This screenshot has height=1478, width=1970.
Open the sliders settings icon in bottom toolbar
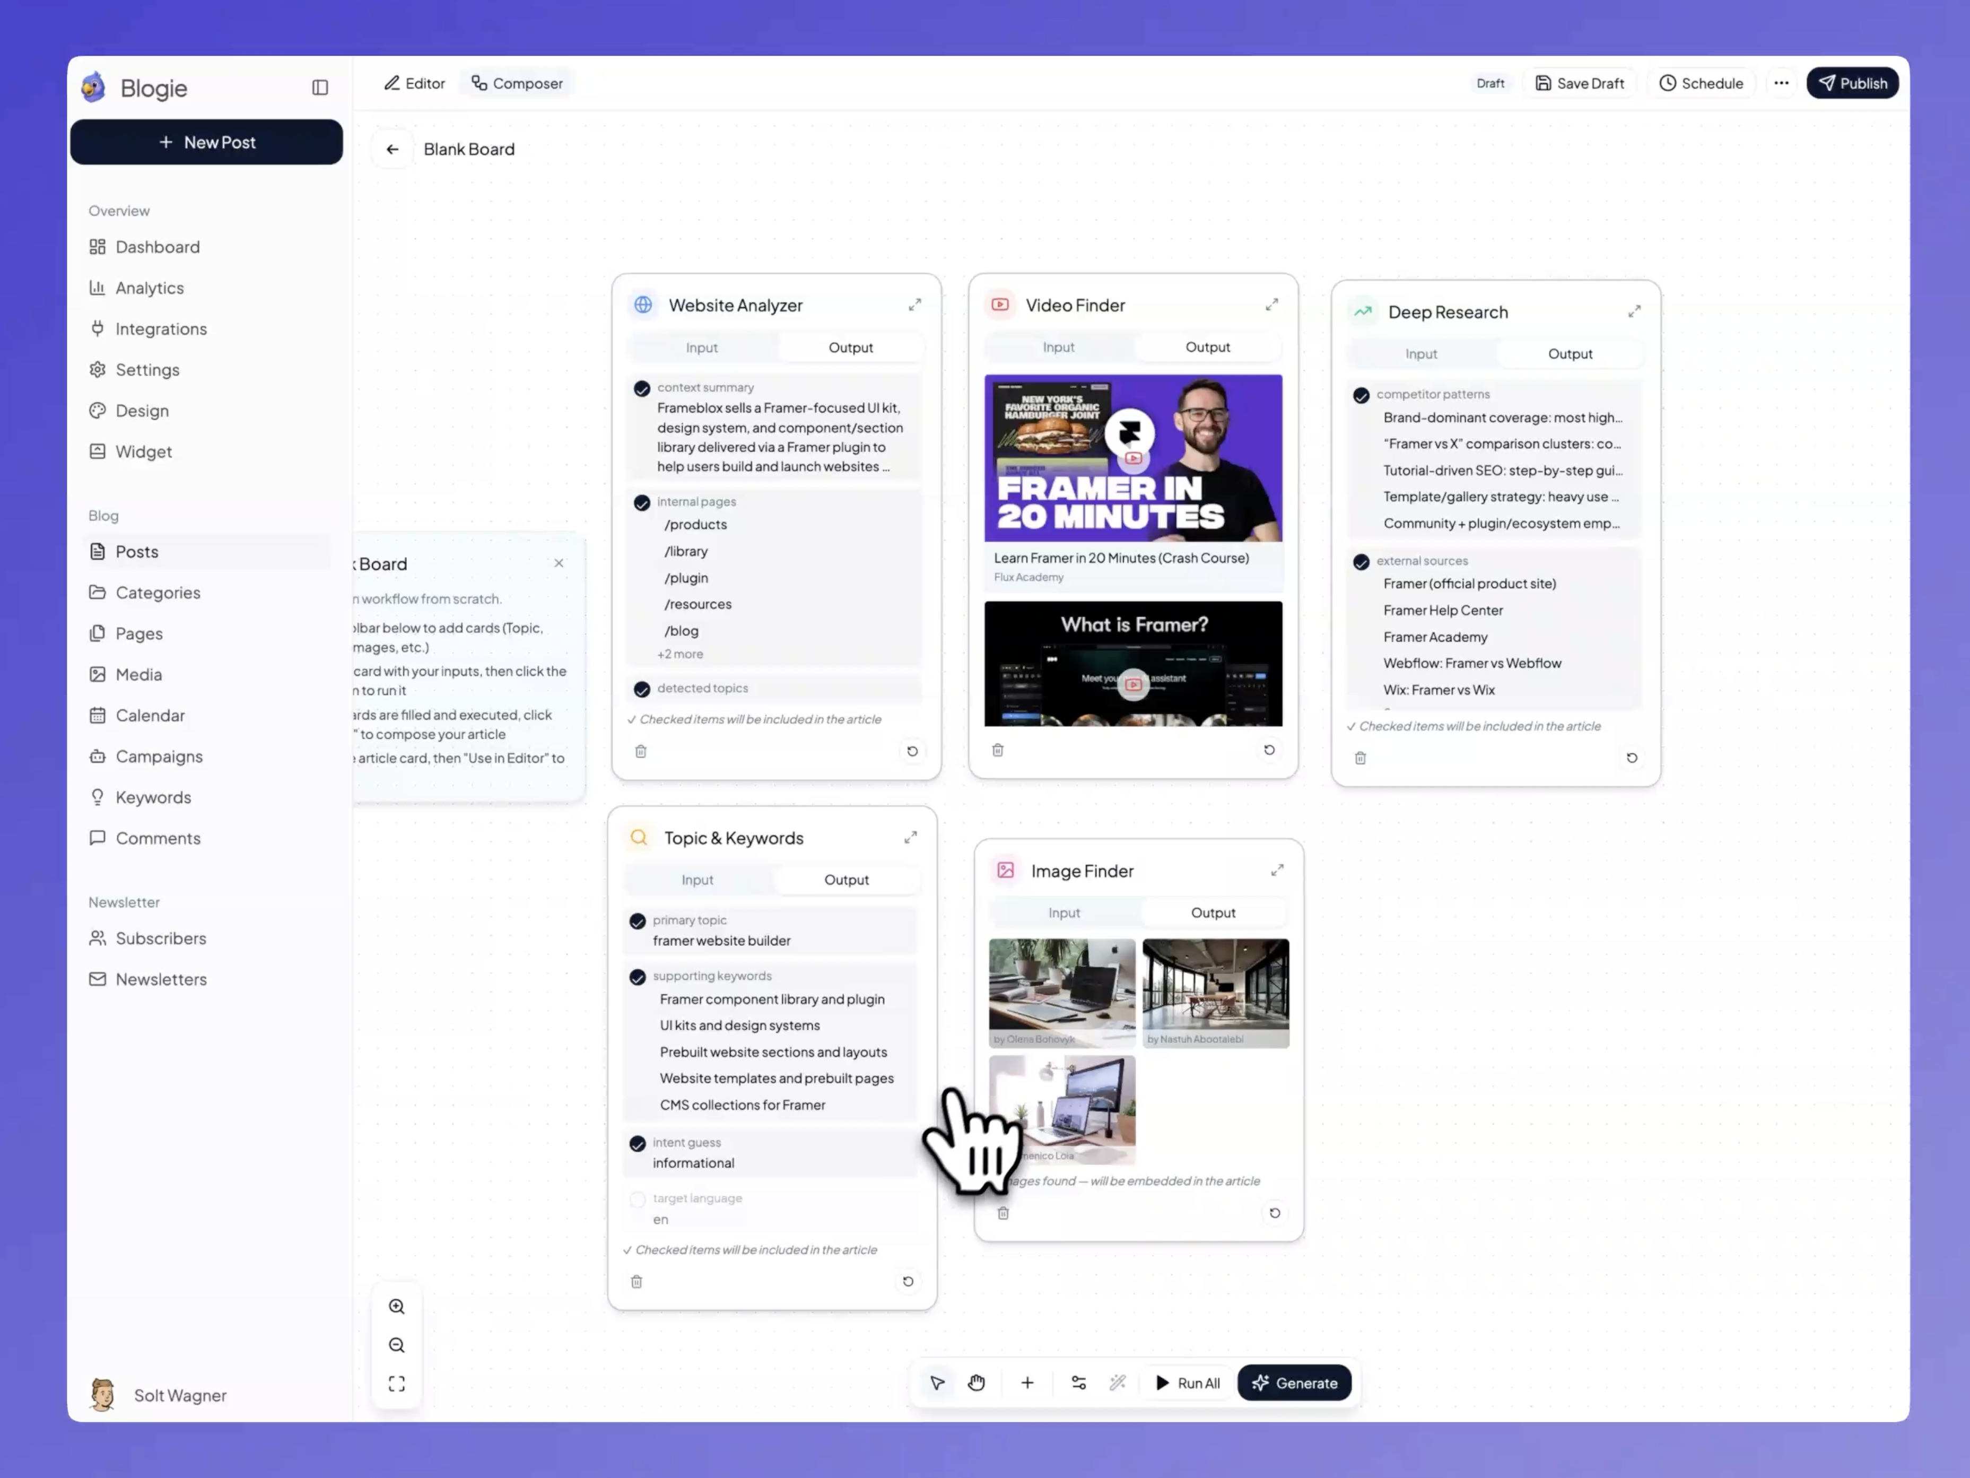click(1078, 1383)
